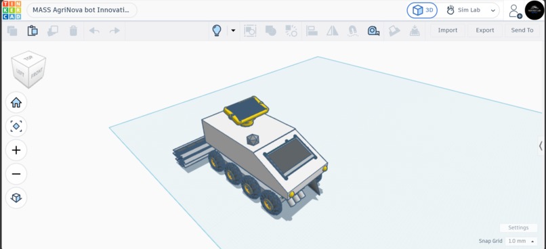546x249 pixels.
Task: Click the Home view button
Action: (16, 103)
